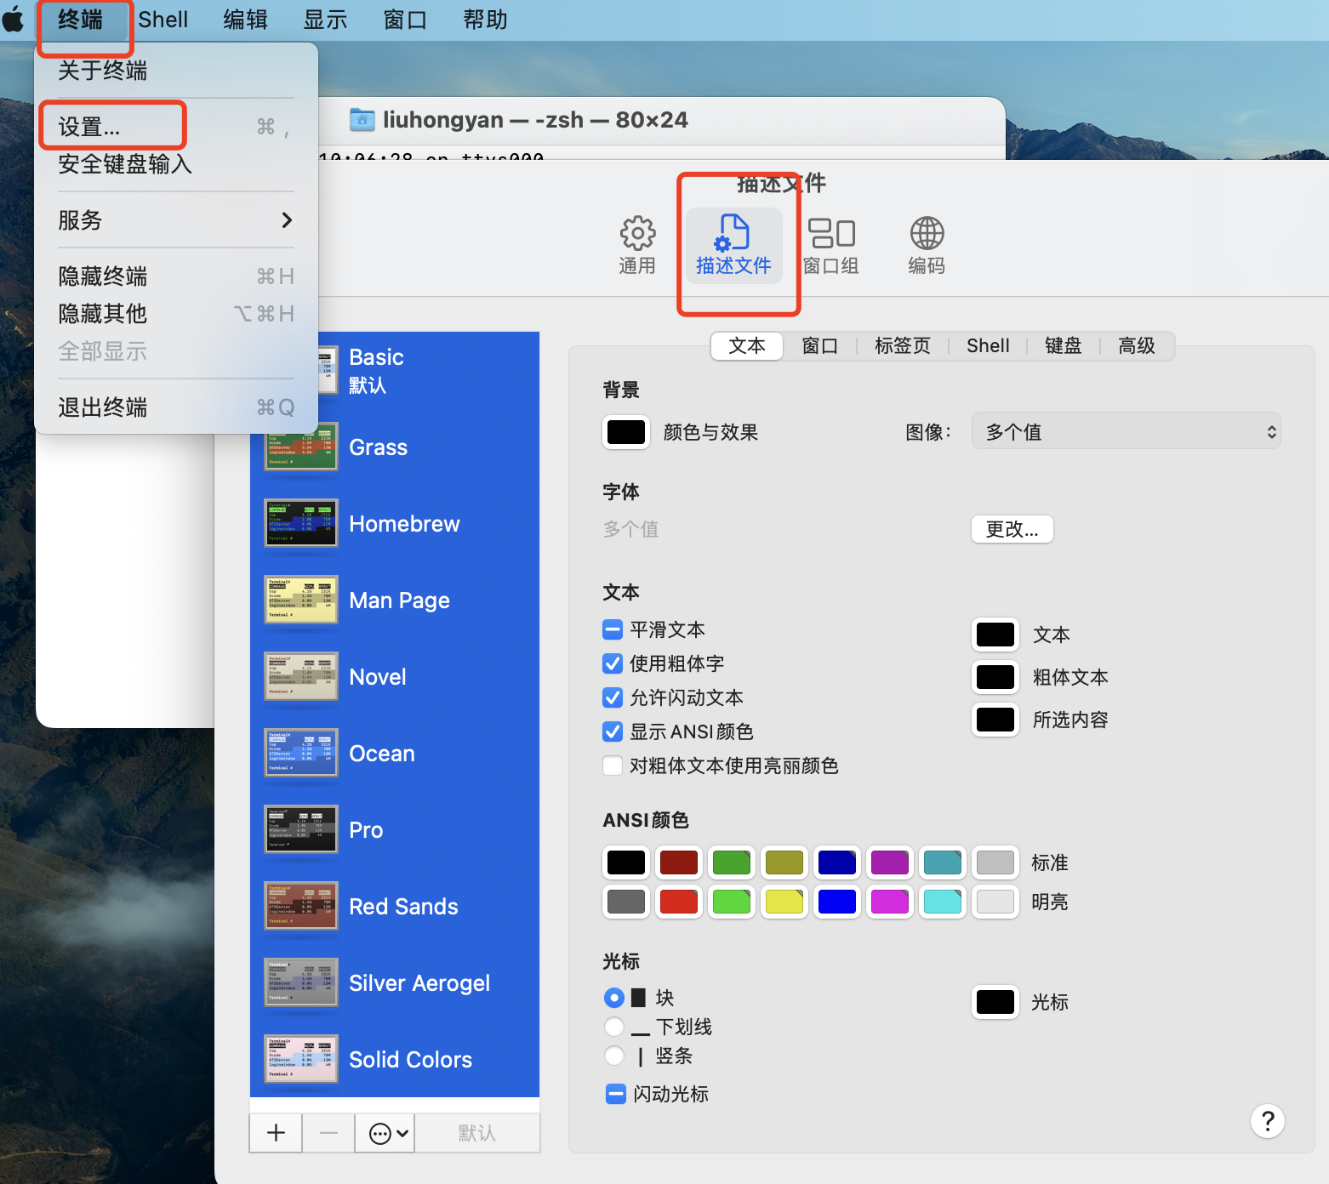
Task: Toggle the 允许闪动文本 checkbox
Action: [613, 697]
